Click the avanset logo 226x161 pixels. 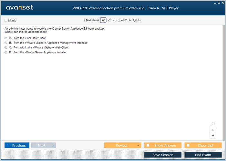tap(19, 8)
